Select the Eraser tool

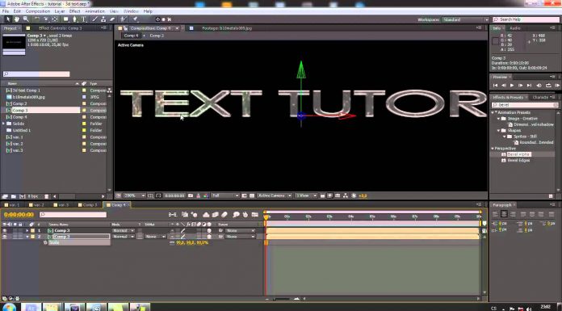point(112,19)
